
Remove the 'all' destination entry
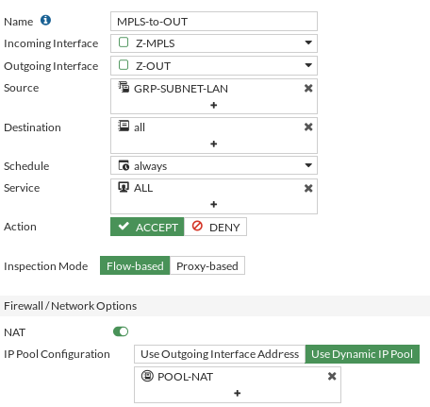(308, 127)
